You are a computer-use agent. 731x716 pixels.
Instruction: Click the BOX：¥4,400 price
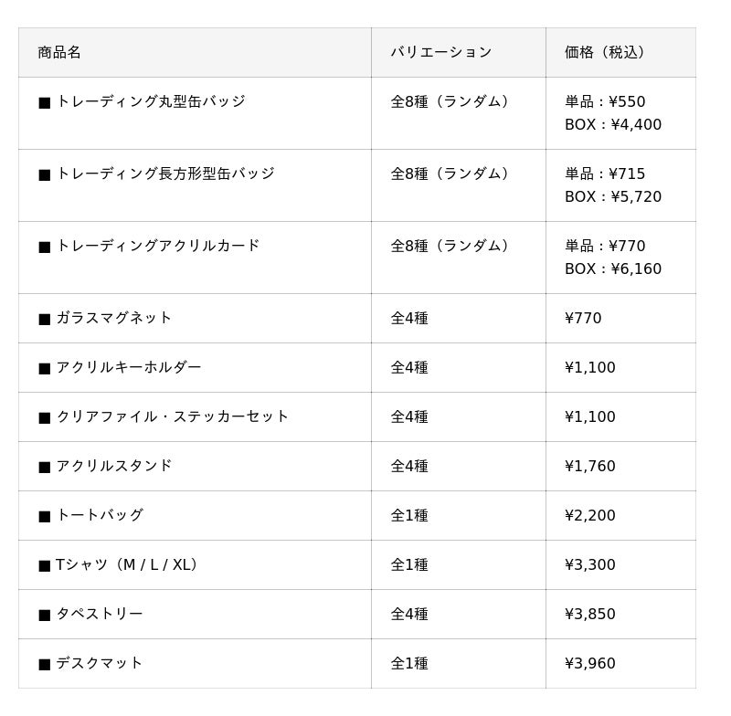(x=613, y=125)
